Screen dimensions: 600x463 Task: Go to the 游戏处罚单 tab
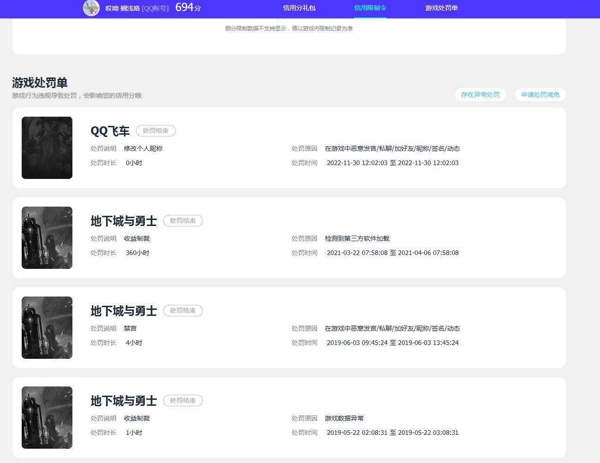tap(441, 8)
